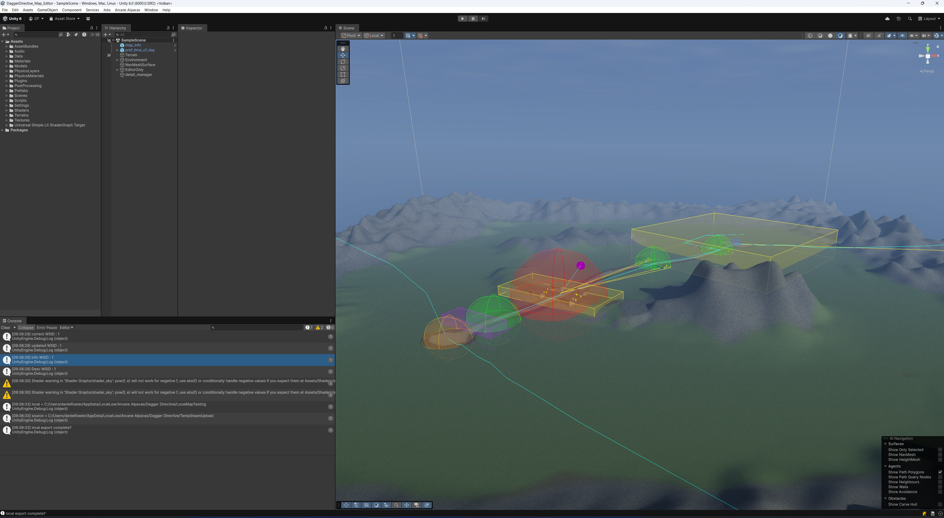Open Unity cloud services icon
The height and width of the screenshot is (518, 944).
(x=887, y=18)
